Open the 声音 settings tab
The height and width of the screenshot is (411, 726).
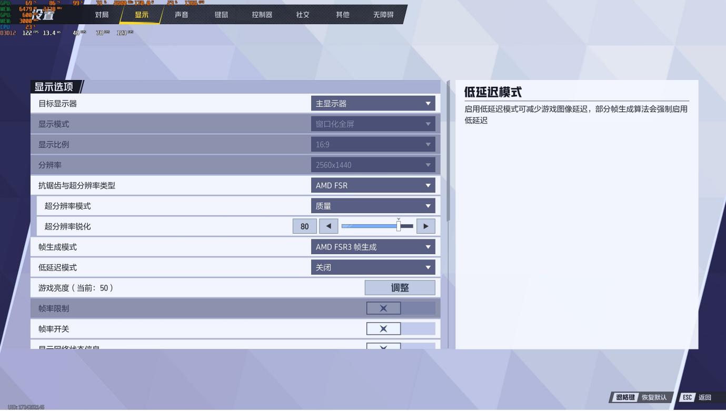[182, 15]
